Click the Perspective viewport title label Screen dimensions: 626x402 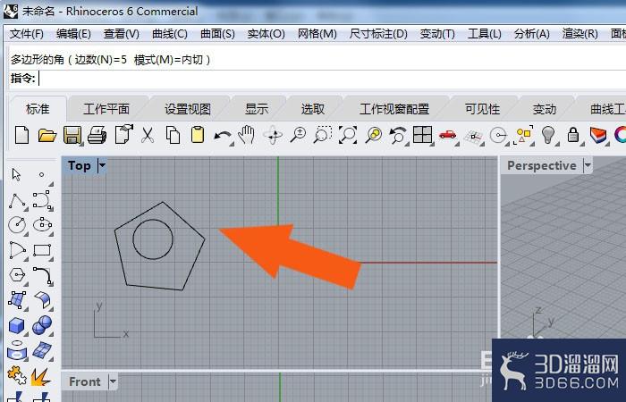pyautogui.click(x=542, y=165)
